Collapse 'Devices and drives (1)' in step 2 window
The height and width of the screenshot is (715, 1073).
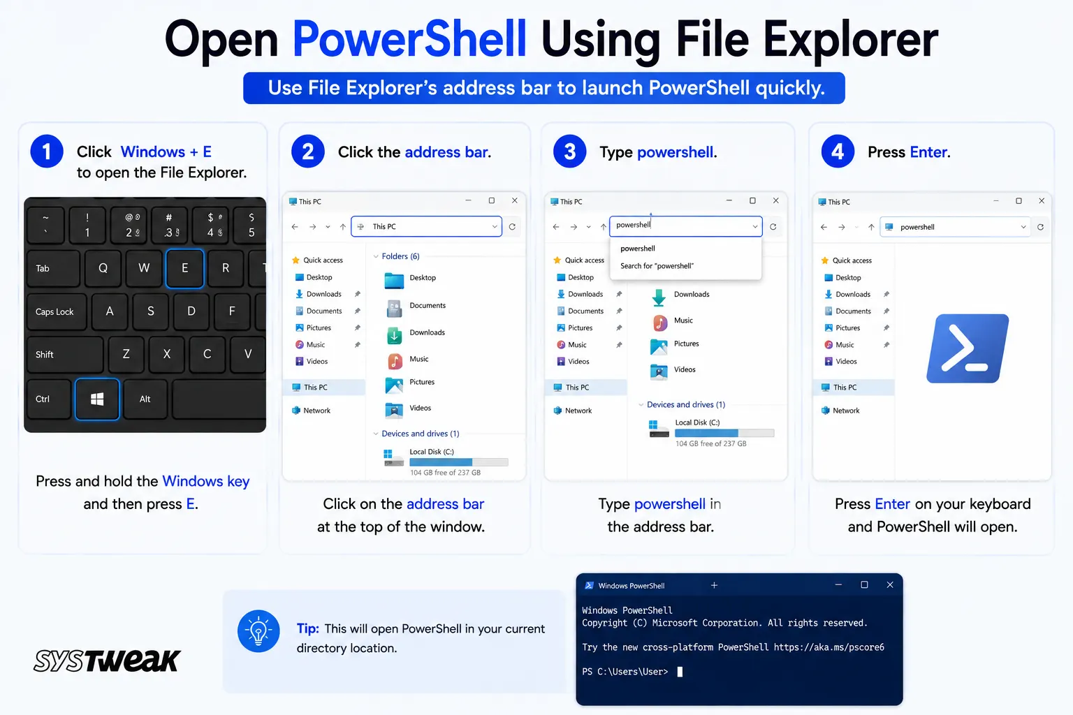pyautogui.click(x=376, y=434)
